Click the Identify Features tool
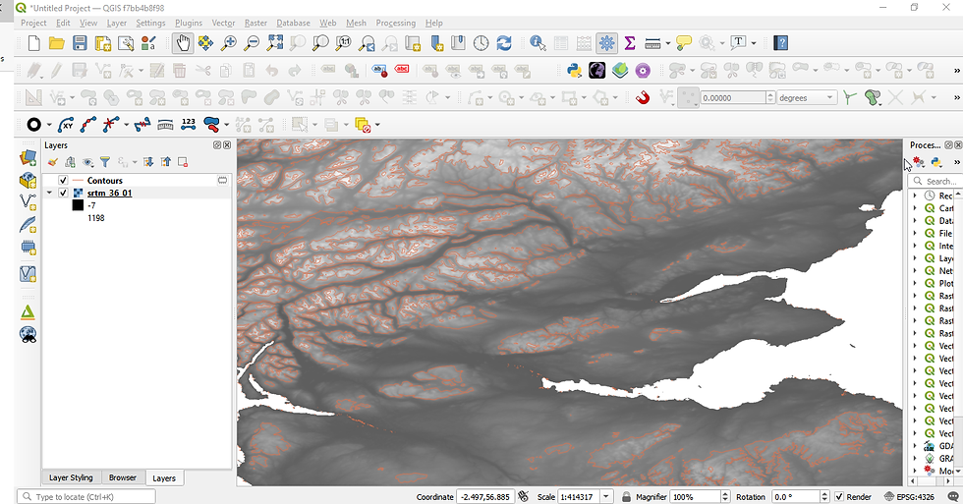 pos(538,43)
